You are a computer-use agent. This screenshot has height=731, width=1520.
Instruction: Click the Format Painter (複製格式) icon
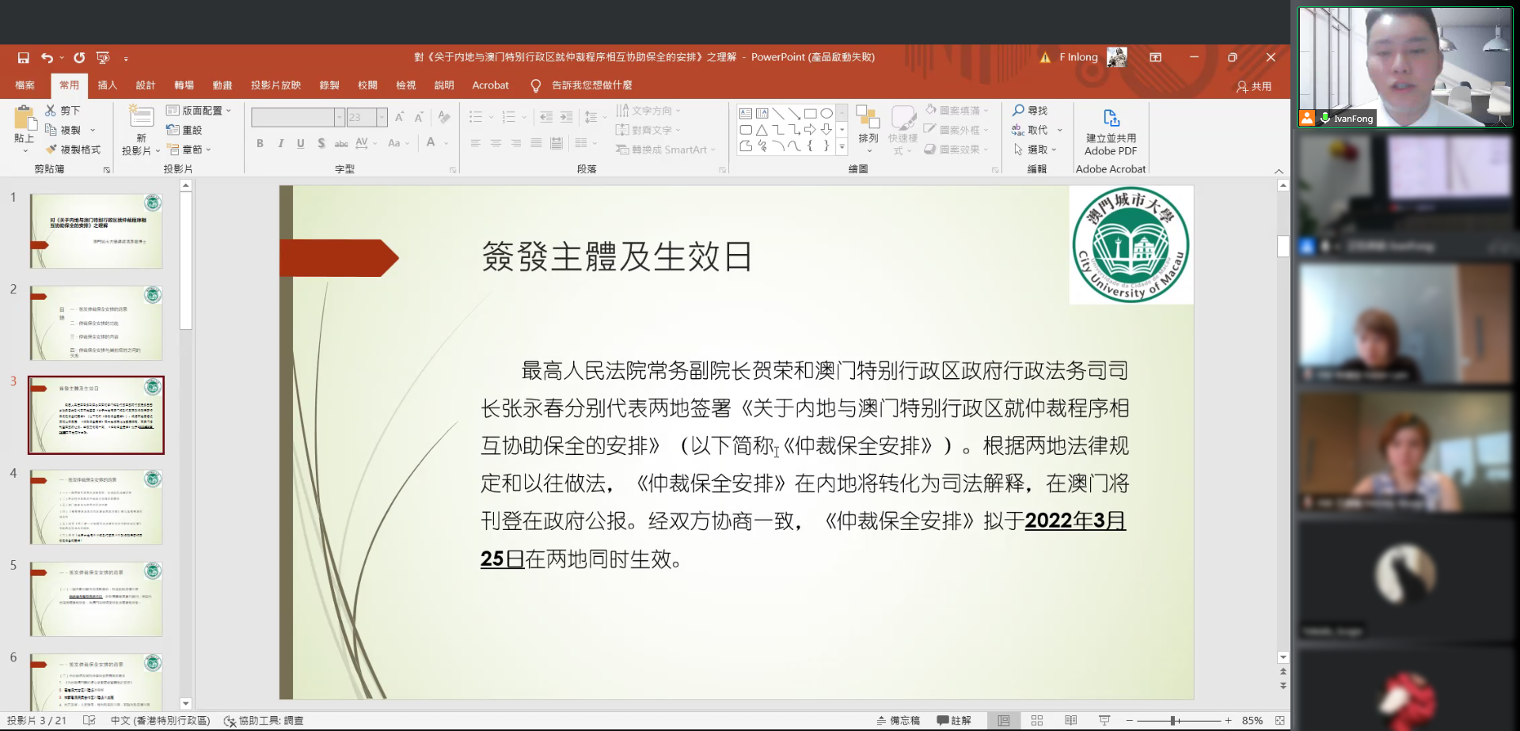(51, 150)
